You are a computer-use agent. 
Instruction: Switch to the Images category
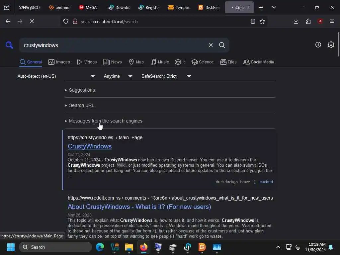(x=59, y=62)
